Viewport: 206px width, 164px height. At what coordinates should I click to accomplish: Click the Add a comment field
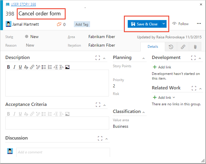[63, 152]
